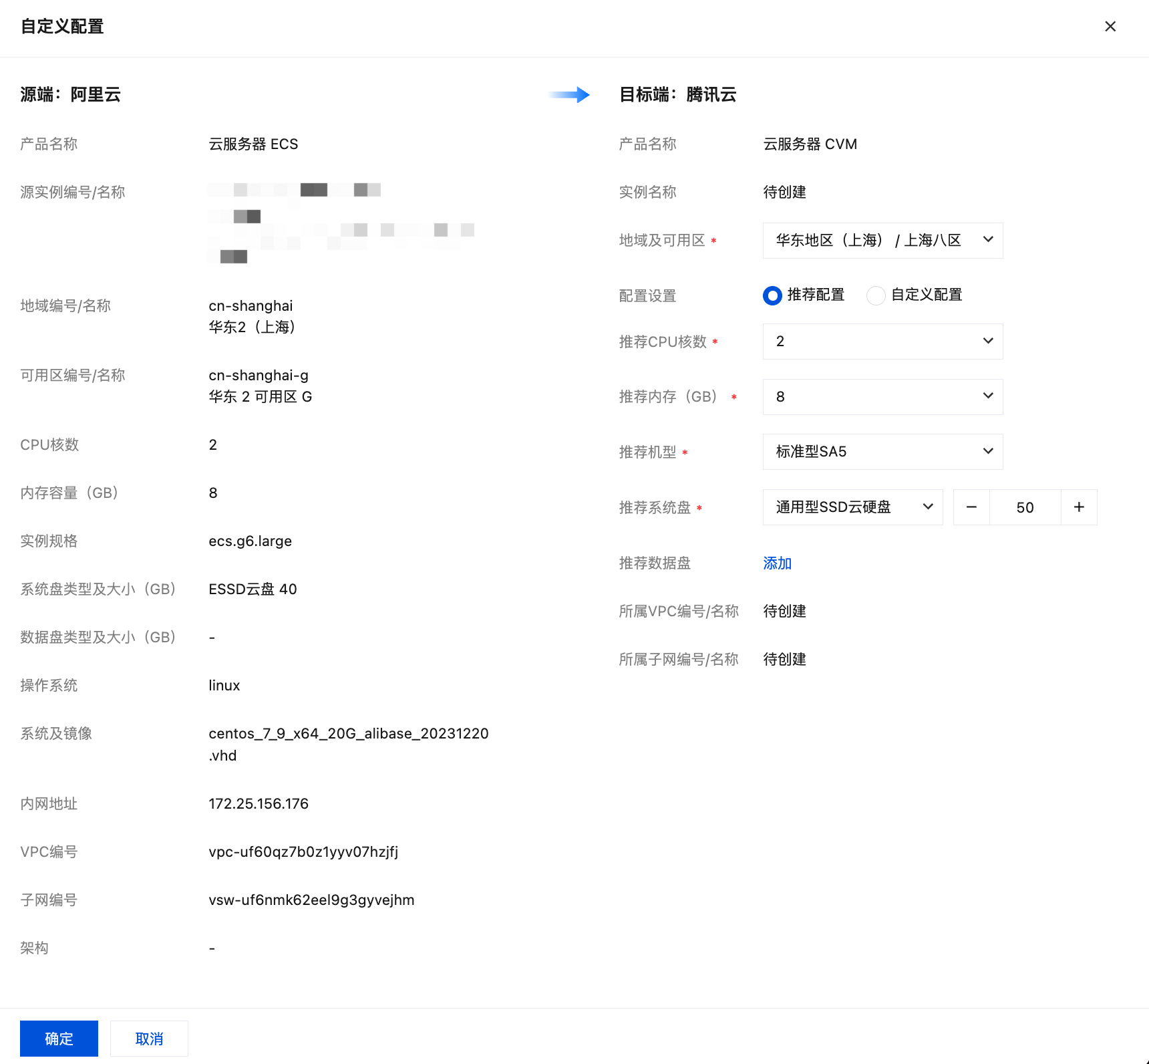Close the 自定义配置 dialog
The width and height of the screenshot is (1149, 1064).
click(x=1110, y=26)
